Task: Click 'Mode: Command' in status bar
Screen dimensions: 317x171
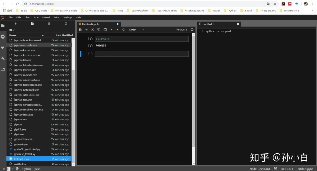Action: click(260, 169)
